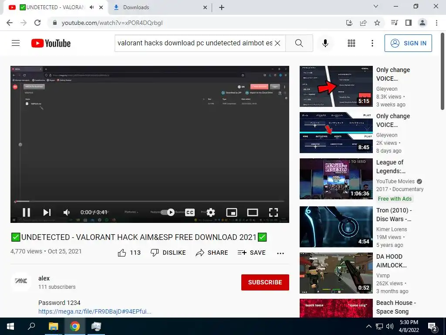Open video settings gear
Image resolution: width=446 pixels, height=335 pixels.
210,212
